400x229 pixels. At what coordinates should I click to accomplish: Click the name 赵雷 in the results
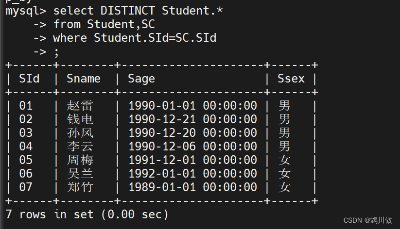click(80, 106)
